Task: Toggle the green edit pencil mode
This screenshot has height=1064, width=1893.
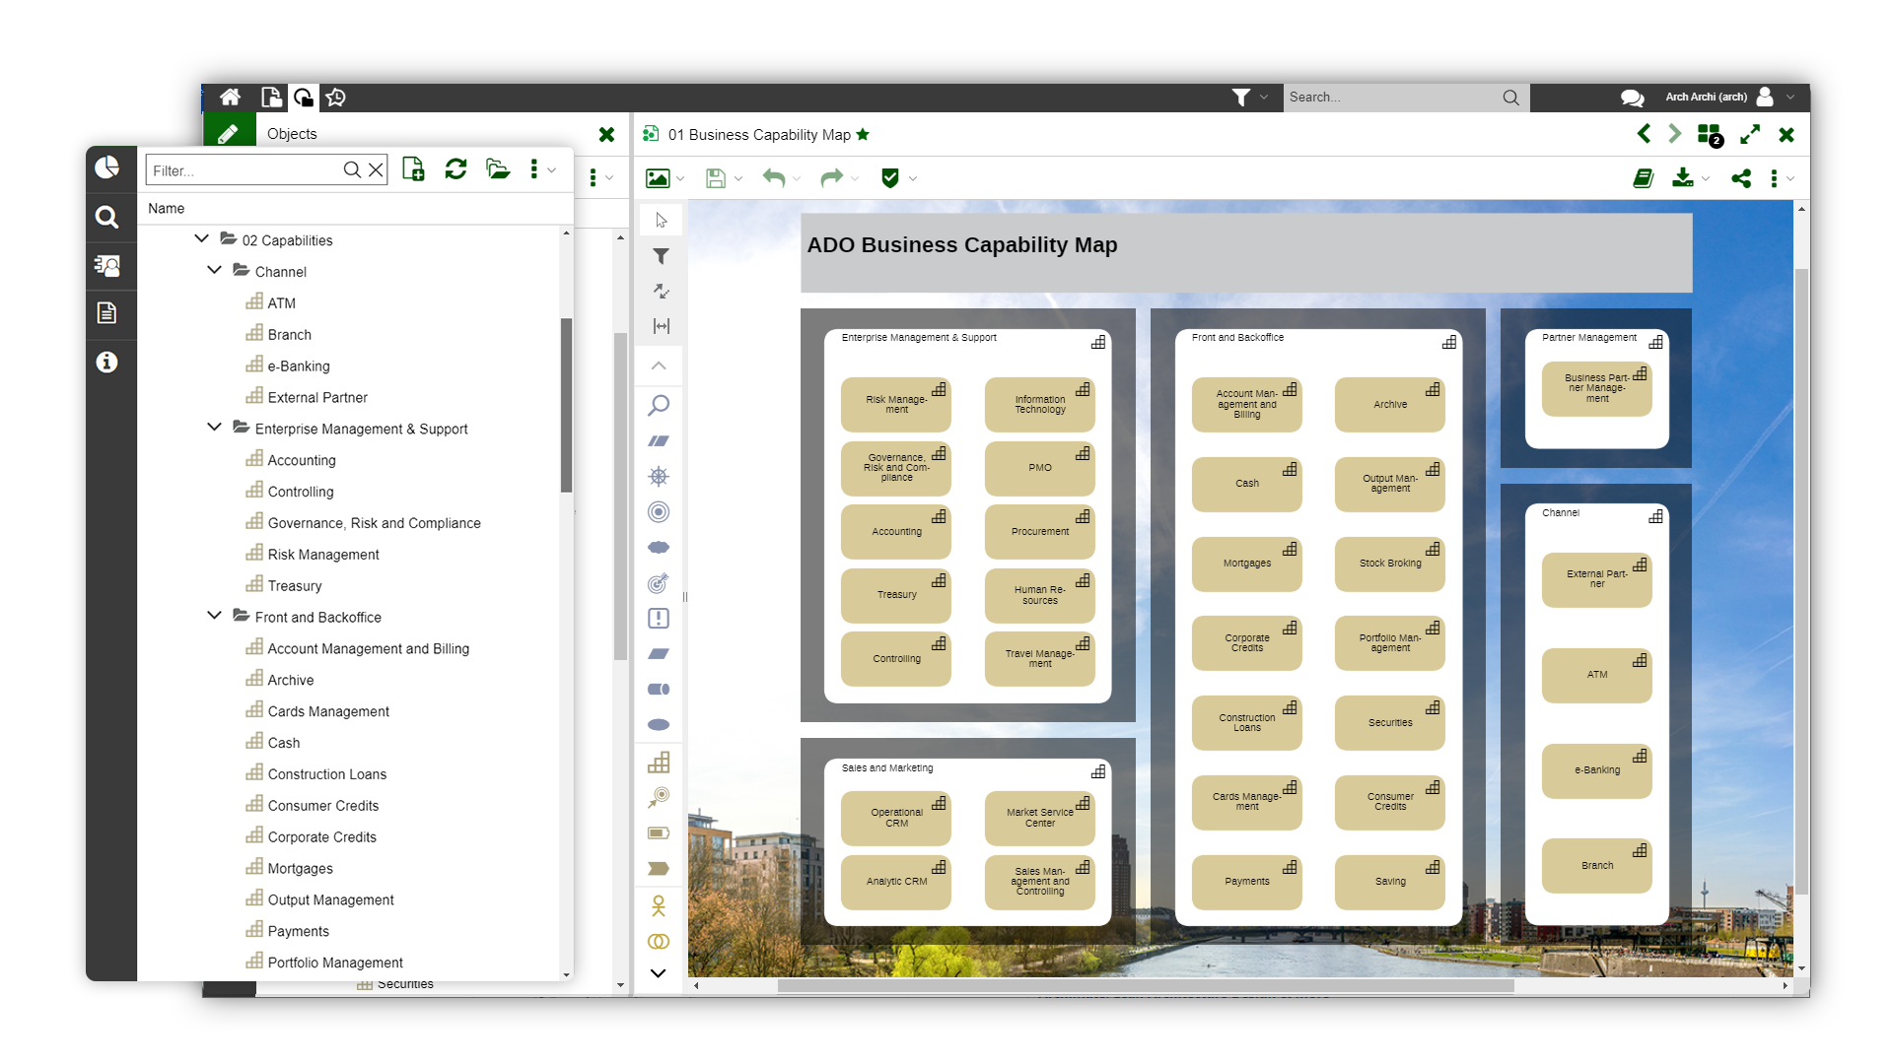Action: tap(228, 134)
